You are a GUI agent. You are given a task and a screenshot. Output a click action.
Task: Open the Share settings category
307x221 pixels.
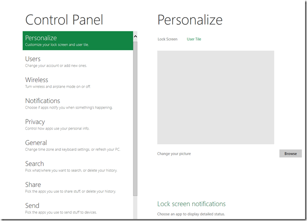coord(78,188)
